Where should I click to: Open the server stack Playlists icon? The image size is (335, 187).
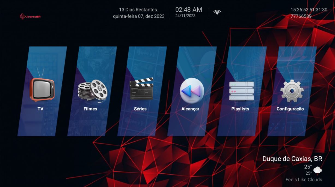click(x=241, y=90)
